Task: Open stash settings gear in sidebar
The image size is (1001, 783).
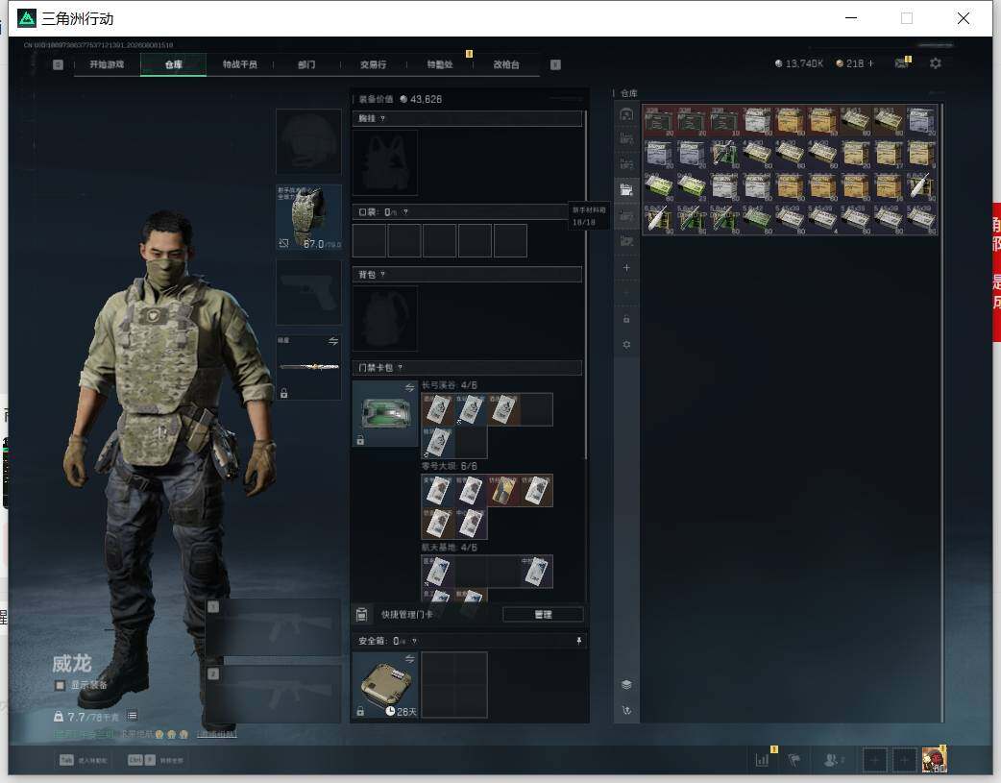Action: click(x=626, y=344)
